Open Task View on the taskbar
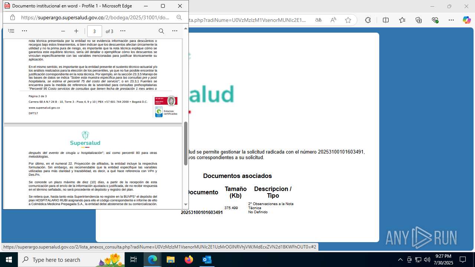The height and width of the screenshot is (267, 475). click(134, 260)
